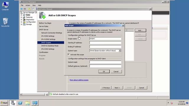The width and height of the screenshot is (189, 106).
Task: Go to Server Roles wizard step
Action: pos(44,26)
